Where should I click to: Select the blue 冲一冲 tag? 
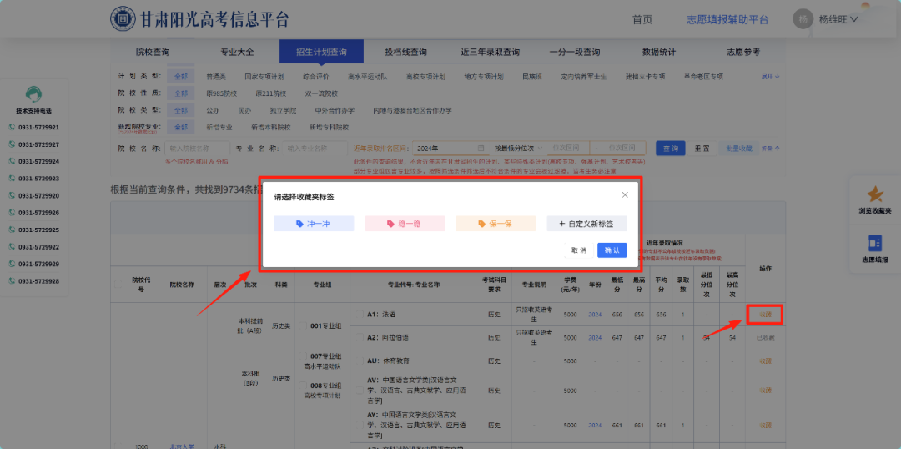[314, 224]
